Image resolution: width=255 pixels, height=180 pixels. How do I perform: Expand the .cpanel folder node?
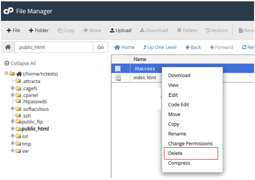13,95
